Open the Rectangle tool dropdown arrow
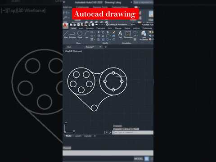The image size is (216, 162). (94, 32)
